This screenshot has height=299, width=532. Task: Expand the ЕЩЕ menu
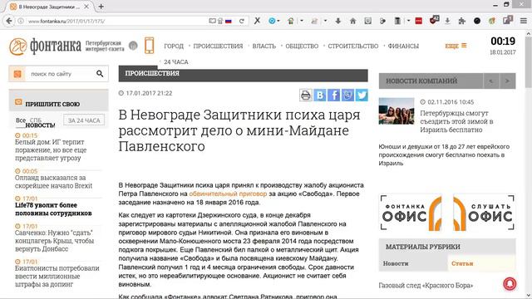456,46
